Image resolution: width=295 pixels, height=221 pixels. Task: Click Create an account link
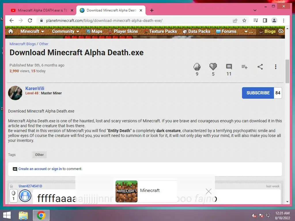click(x=33, y=169)
